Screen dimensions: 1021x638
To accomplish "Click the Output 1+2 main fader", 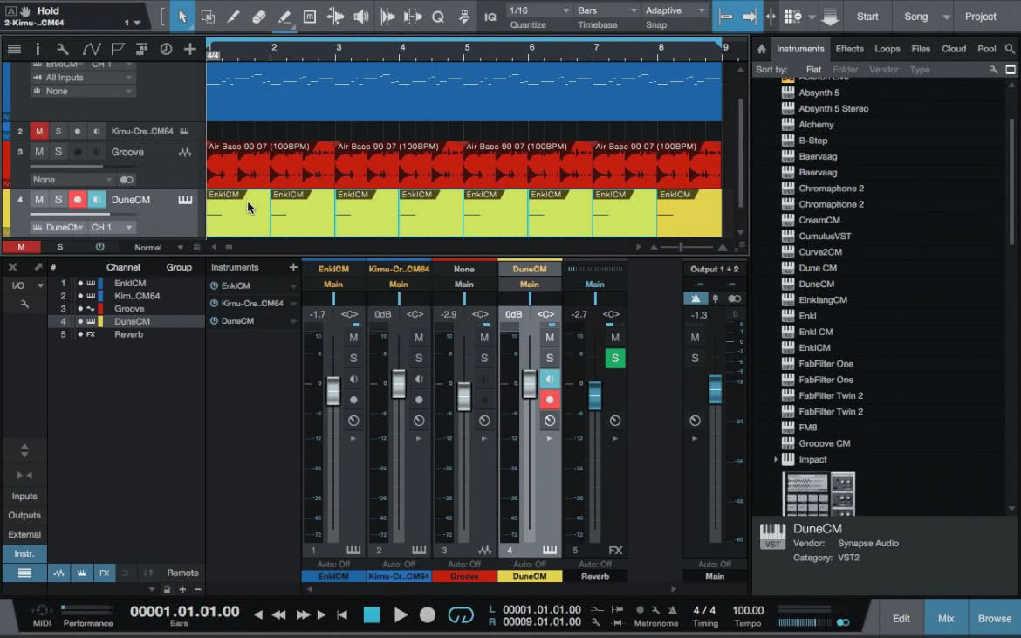I will click(715, 389).
